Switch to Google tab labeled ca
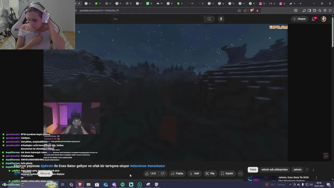Viewport: 334px width, 188px height. pos(88,3)
